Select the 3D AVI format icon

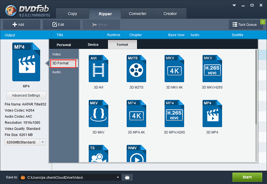[99, 68]
